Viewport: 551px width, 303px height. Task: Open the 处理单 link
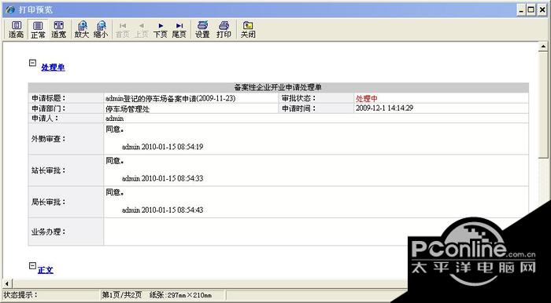click(53, 68)
